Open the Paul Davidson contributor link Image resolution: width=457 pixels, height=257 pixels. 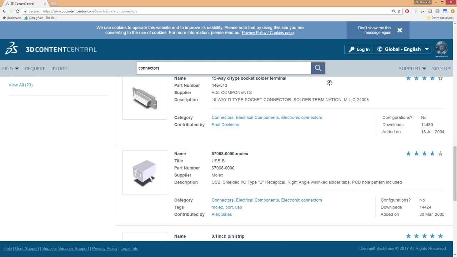[225, 125]
